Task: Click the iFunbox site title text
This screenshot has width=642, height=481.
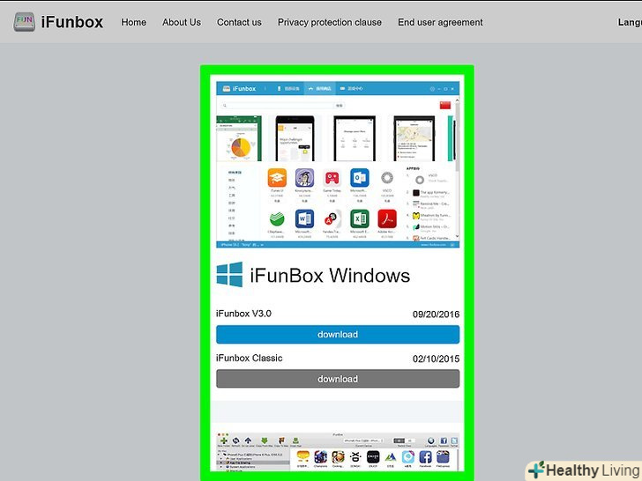Action: (72, 22)
